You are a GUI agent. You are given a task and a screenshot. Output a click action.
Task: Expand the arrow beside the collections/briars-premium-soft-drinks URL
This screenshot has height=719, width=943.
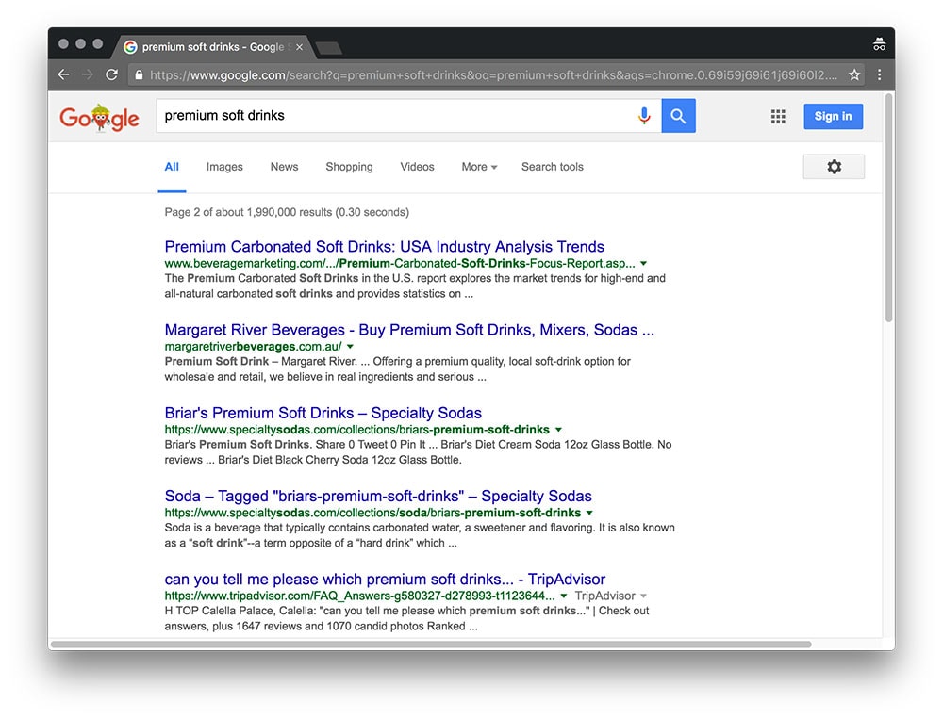coord(558,430)
